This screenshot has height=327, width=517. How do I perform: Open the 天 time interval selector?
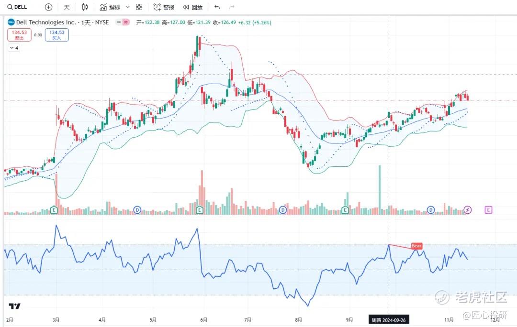(x=67, y=7)
